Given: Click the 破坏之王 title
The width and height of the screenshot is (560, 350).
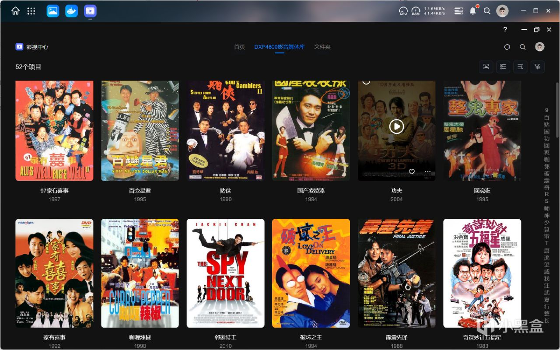Looking at the screenshot, I should [311, 337].
